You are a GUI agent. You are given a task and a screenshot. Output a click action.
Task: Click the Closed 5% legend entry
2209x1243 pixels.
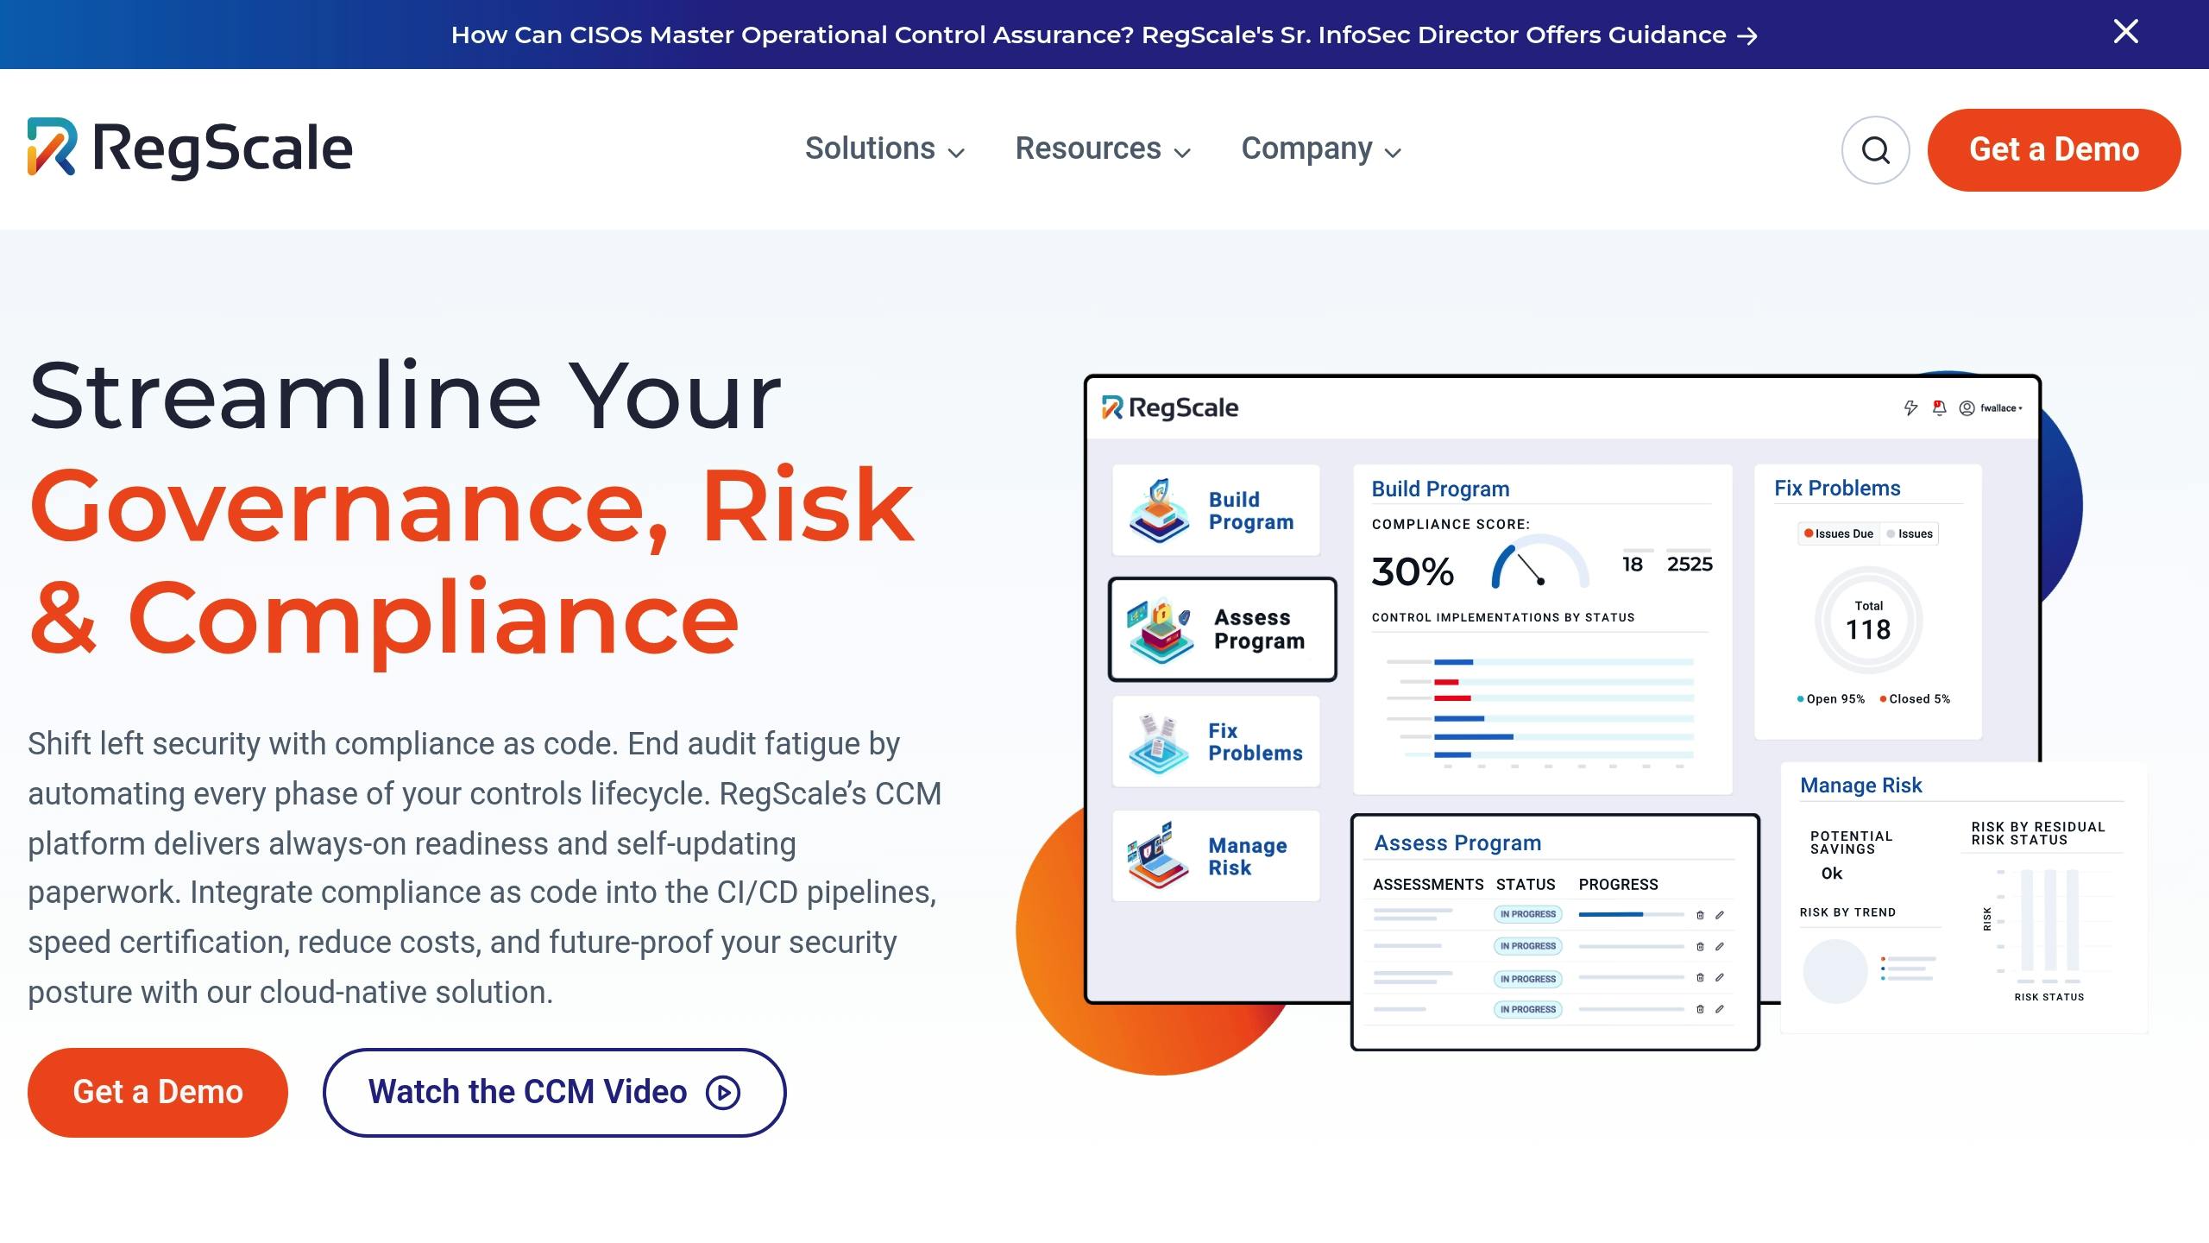(1914, 699)
